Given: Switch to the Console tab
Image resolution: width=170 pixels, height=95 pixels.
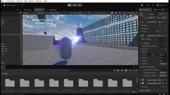Looking at the screenshot, I should (x=158, y=10).
